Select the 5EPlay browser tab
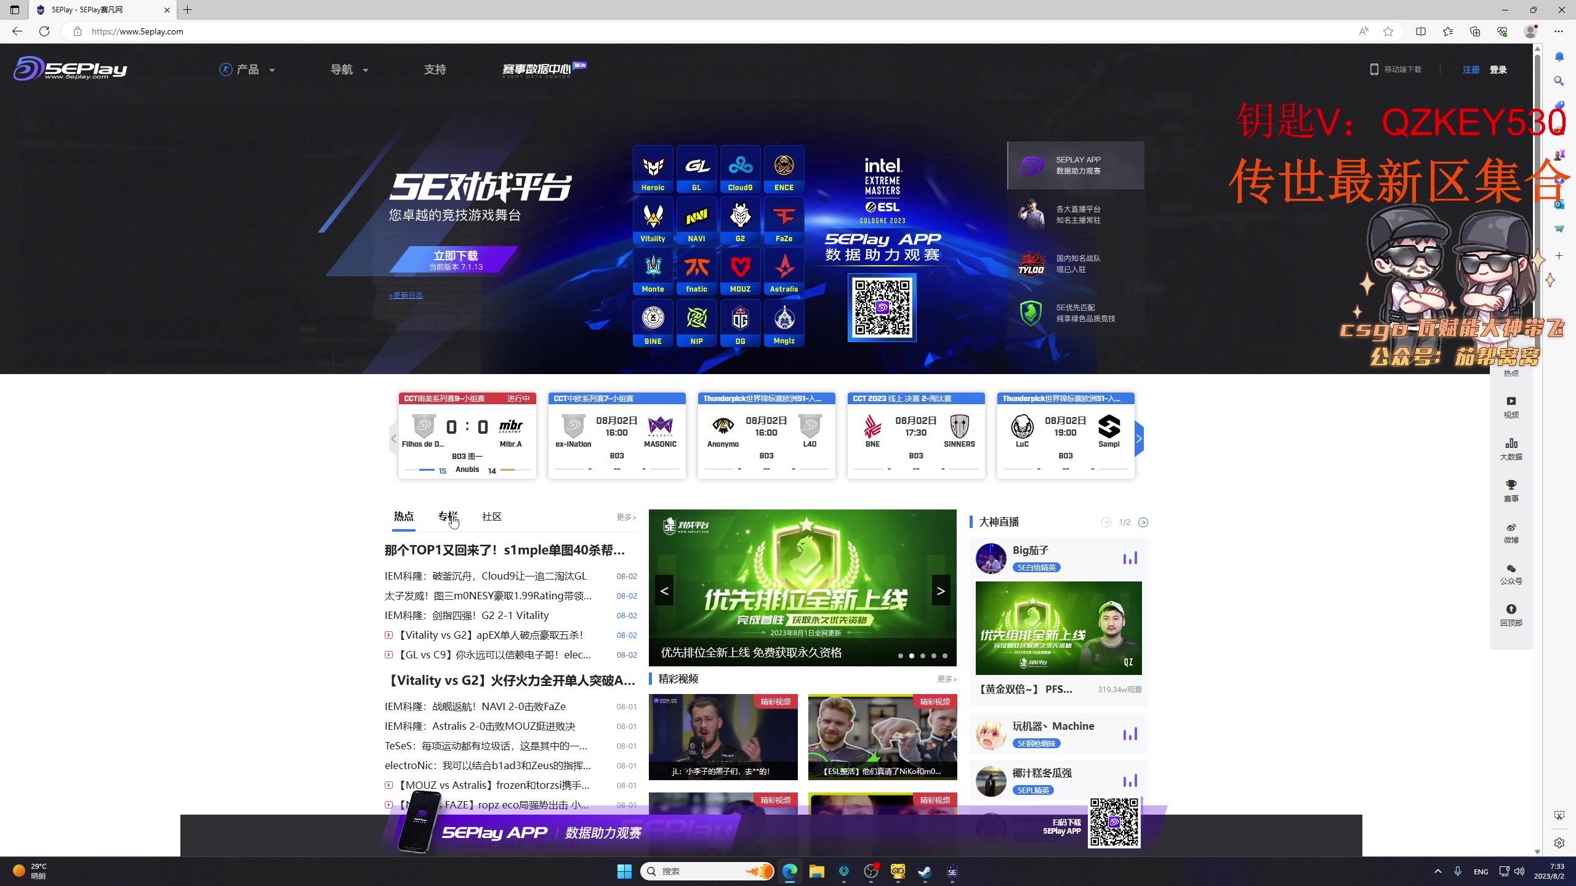1576x886 pixels. [x=102, y=10]
